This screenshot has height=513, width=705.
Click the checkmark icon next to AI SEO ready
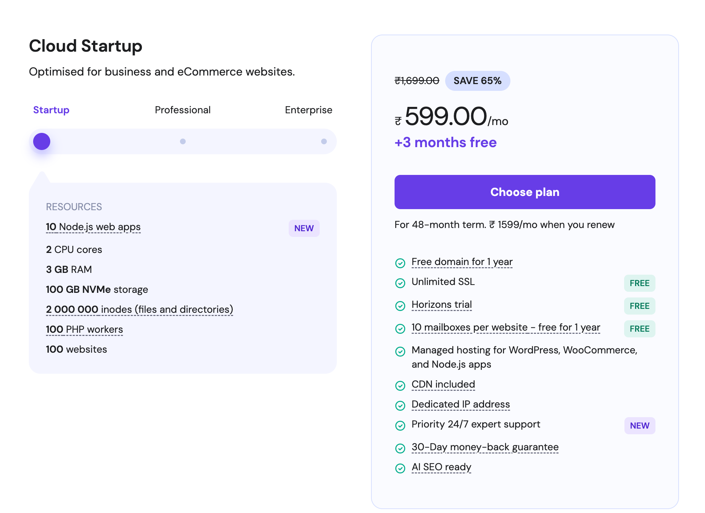(x=400, y=468)
